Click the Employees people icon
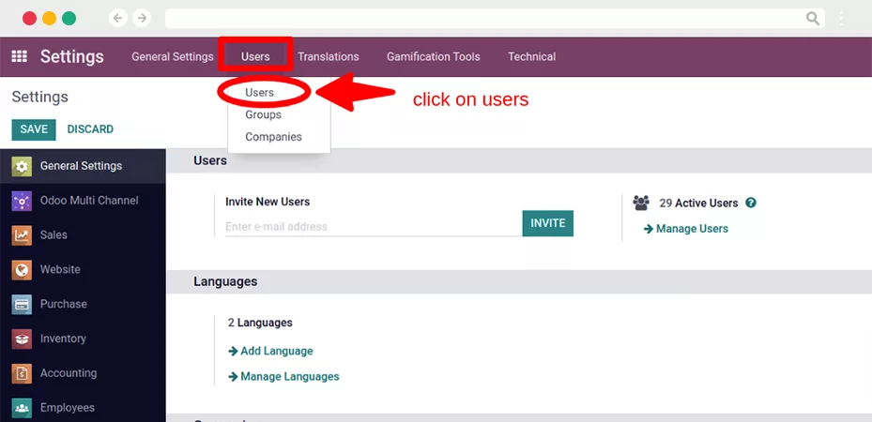The width and height of the screenshot is (872, 422). point(22,408)
